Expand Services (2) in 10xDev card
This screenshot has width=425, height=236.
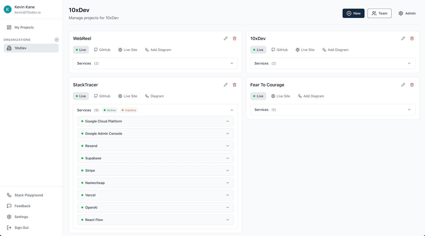333,63
